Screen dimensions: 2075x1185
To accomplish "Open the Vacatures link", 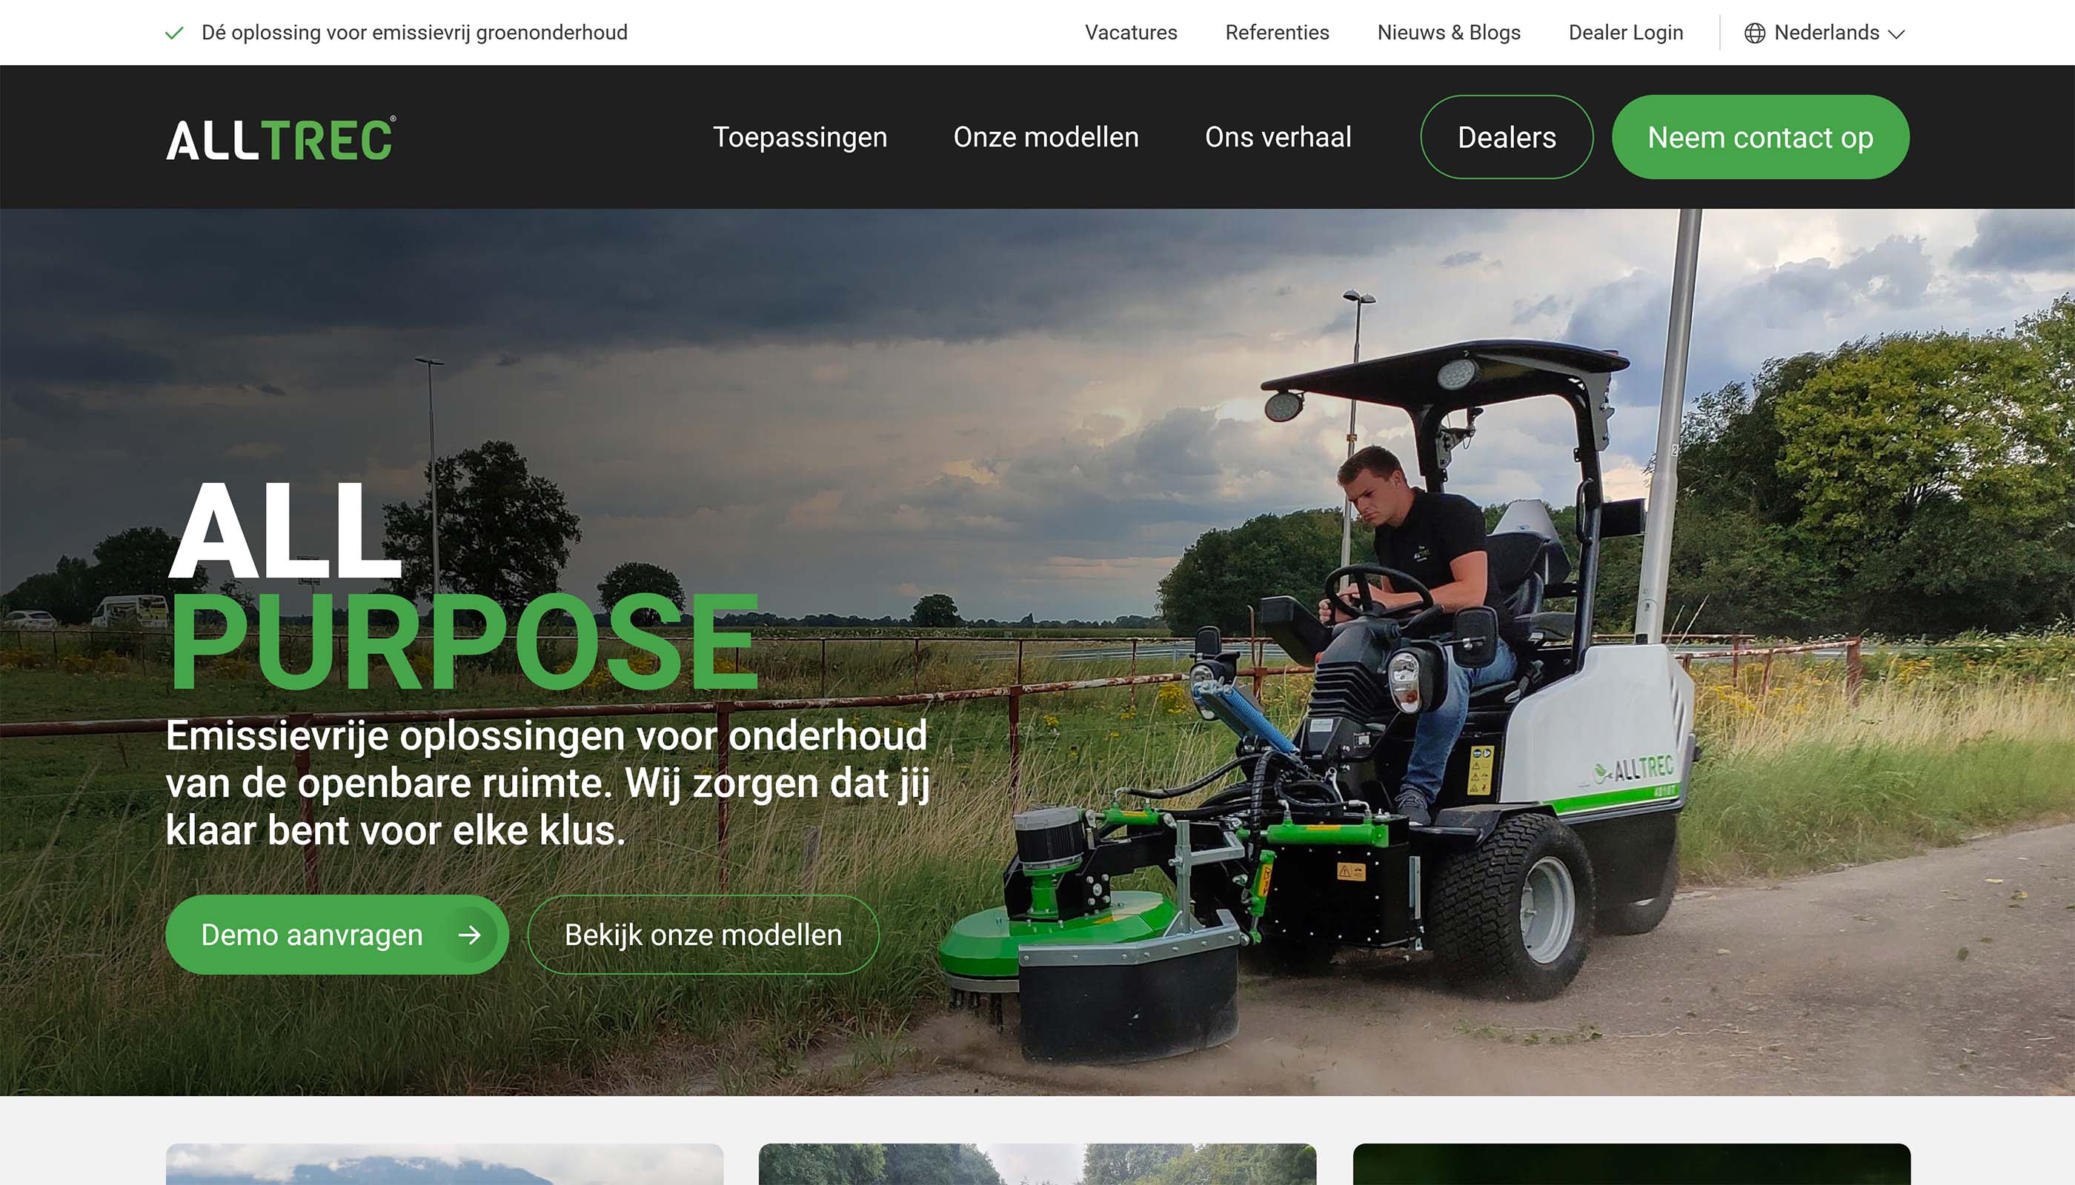I will tap(1130, 33).
